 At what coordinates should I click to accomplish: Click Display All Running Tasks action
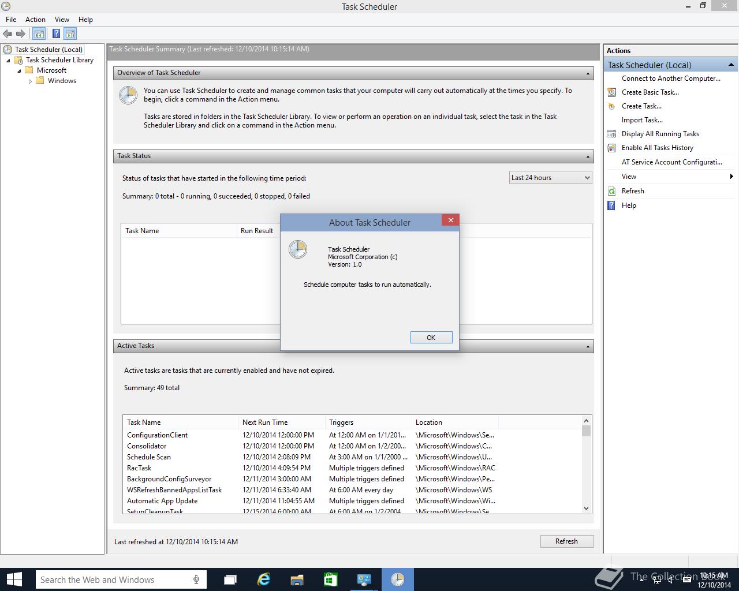(x=660, y=134)
